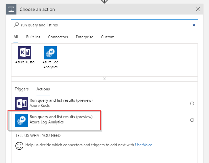Image resolution: width=209 pixels, height=163 pixels.
Task: Switch to the Connectors tab
Action: tap(58, 37)
